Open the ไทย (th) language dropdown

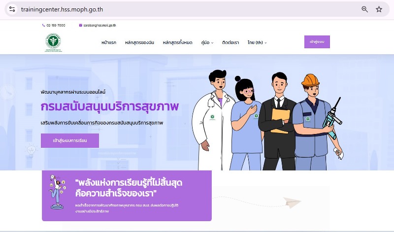click(257, 42)
